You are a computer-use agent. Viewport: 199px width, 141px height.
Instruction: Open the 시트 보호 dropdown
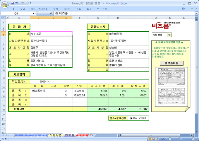point(169,35)
